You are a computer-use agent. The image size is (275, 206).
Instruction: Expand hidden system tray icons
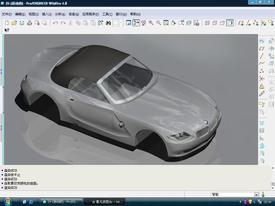240,202
